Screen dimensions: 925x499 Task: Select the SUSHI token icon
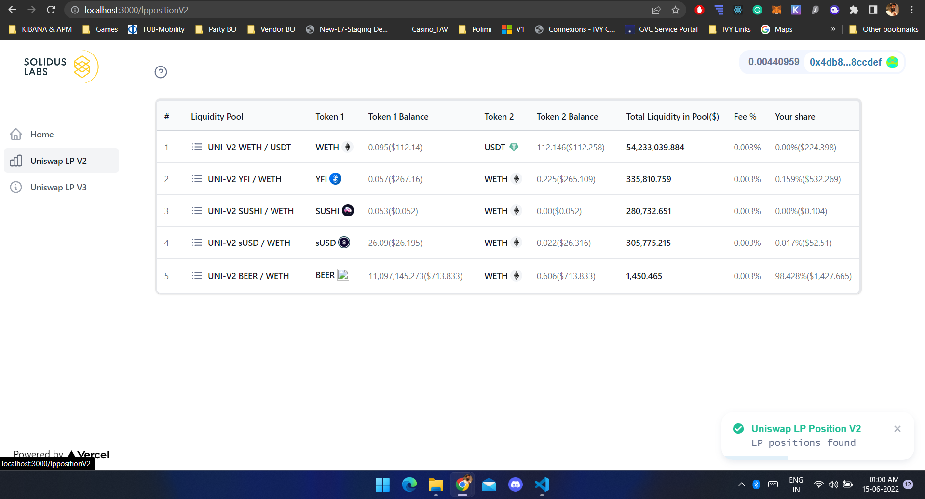pyautogui.click(x=347, y=210)
